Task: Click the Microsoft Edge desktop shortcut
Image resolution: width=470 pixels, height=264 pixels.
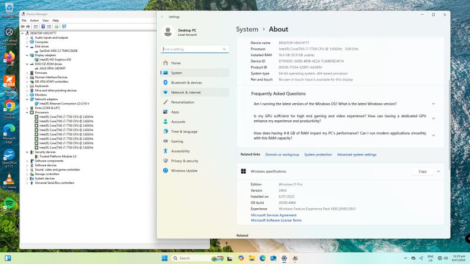Action: coord(9,134)
